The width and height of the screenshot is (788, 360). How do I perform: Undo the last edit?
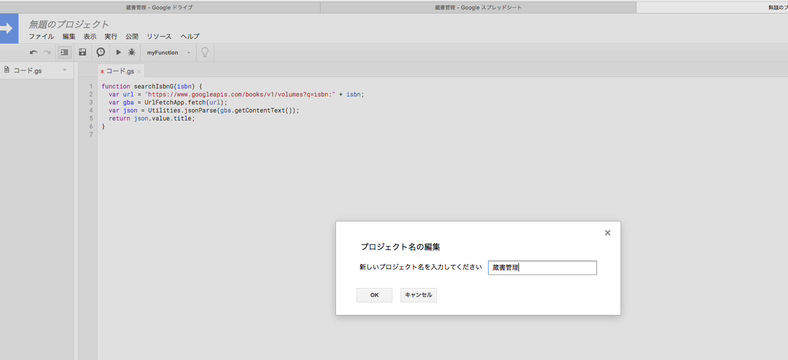click(33, 52)
